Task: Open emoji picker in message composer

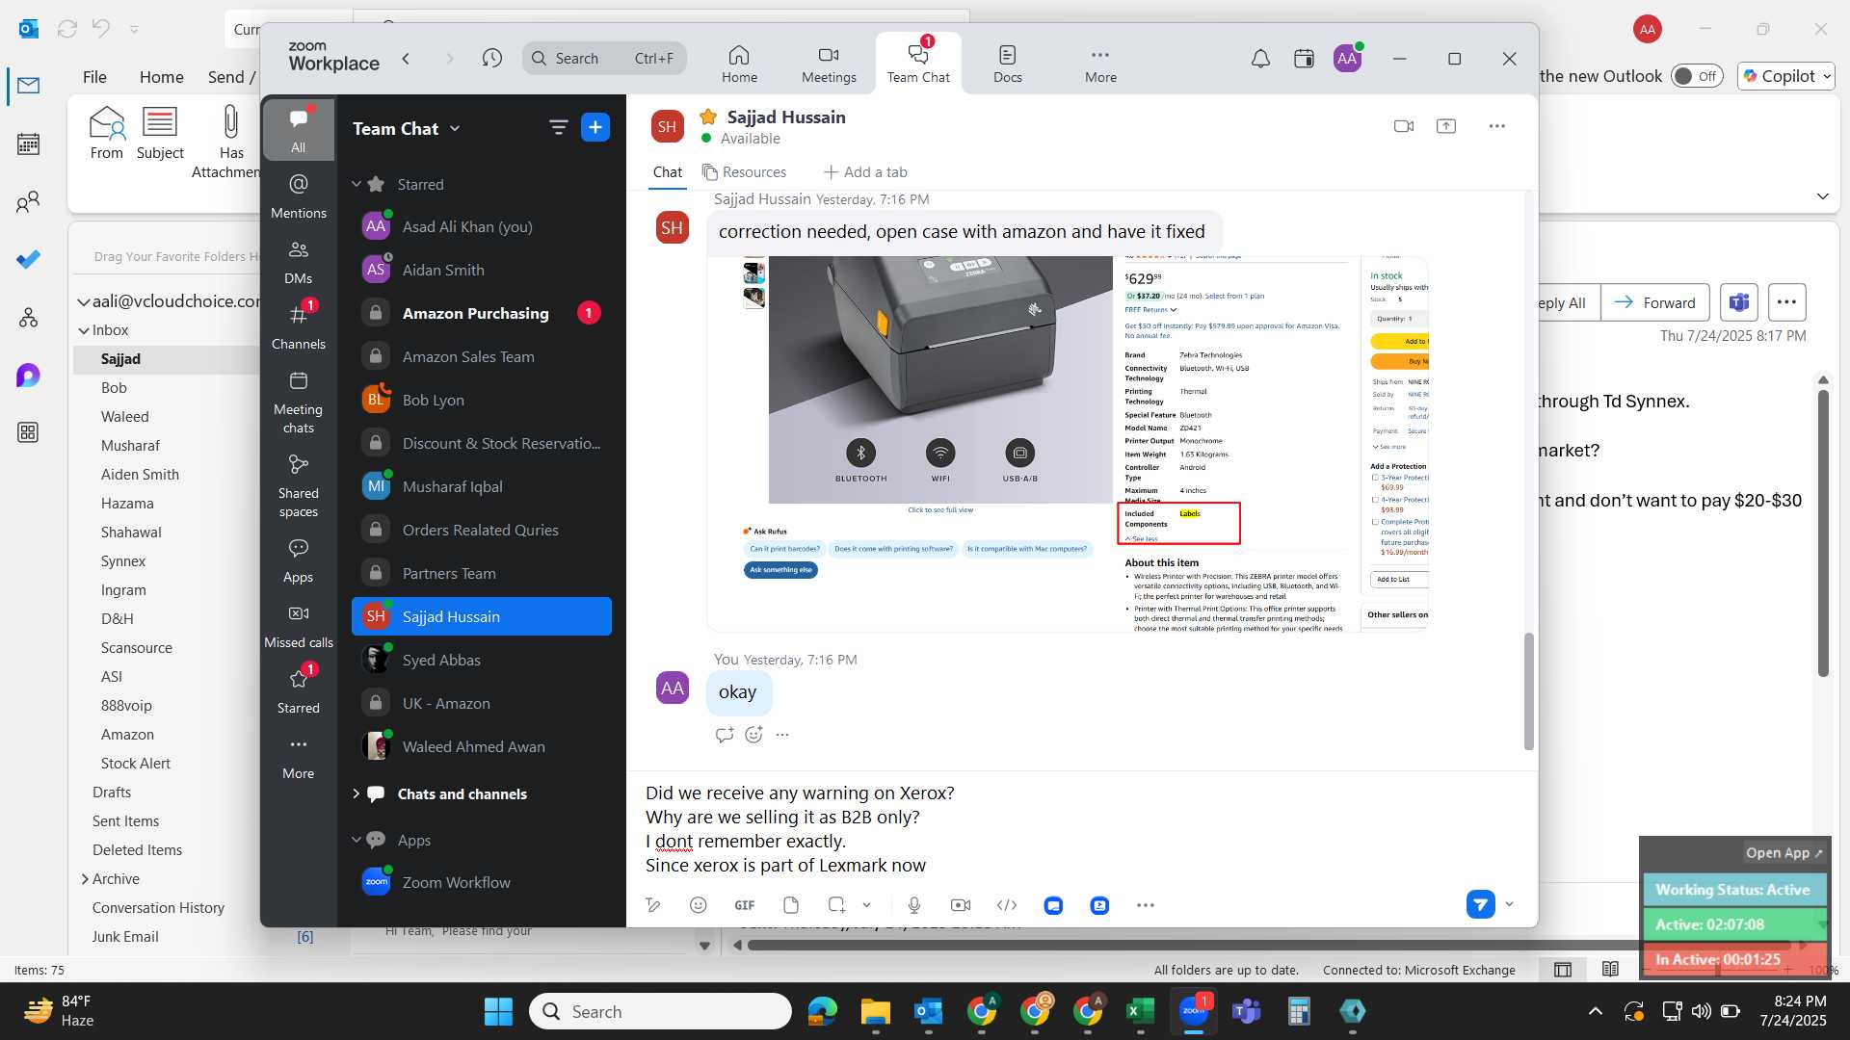Action: point(699,905)
